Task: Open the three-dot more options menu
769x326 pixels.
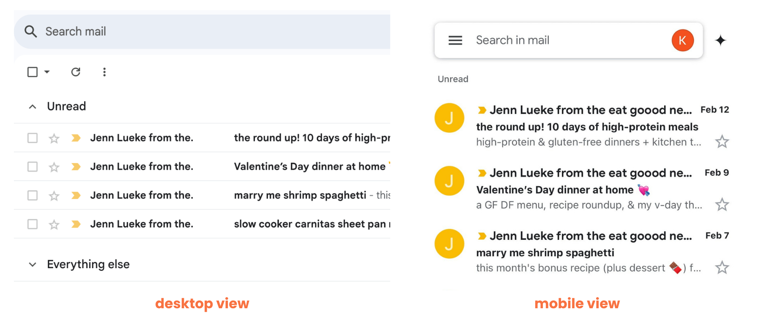Action: pos(104,72)
